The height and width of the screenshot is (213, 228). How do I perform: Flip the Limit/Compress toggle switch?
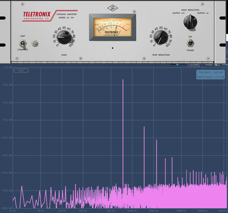[23, 44]
